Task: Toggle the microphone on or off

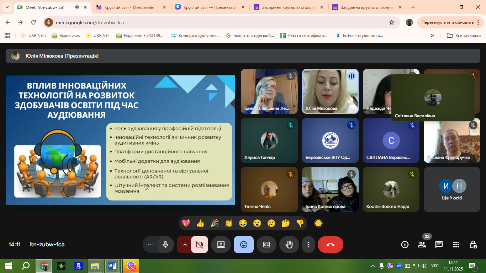Action: pos(165,245)
